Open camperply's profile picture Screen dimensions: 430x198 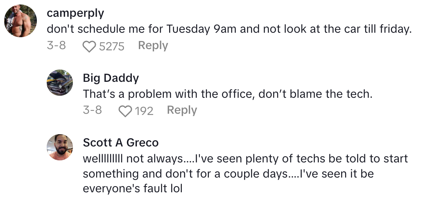(21, 21)
